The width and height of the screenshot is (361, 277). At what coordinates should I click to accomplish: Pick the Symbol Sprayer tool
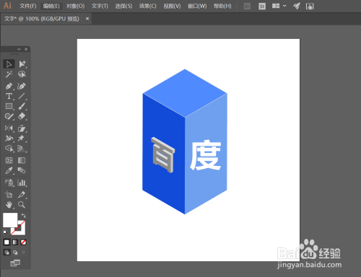9,183
